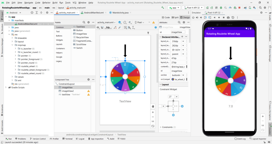Click emulator power button icon
The width and height of the screenshot is (272, 144).
[x=193, y=17]
